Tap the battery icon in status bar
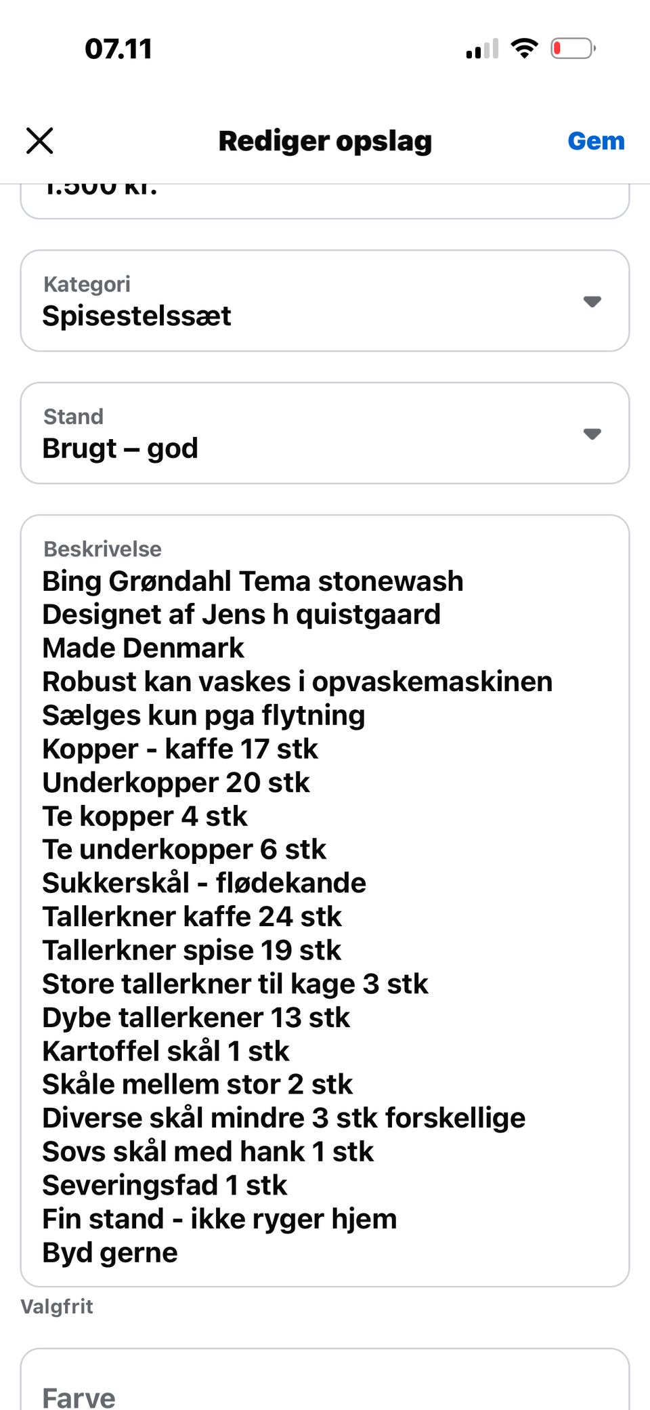 coord(572,49)
